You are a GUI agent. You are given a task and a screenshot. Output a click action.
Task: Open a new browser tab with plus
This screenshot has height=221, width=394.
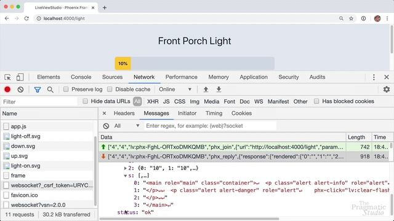(105, 8)
